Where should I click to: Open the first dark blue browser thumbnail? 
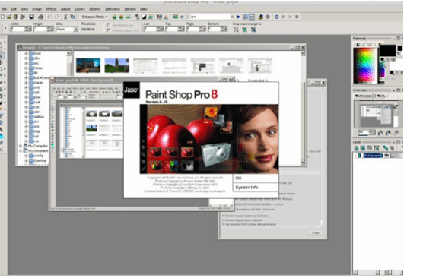tap(88, 65)
